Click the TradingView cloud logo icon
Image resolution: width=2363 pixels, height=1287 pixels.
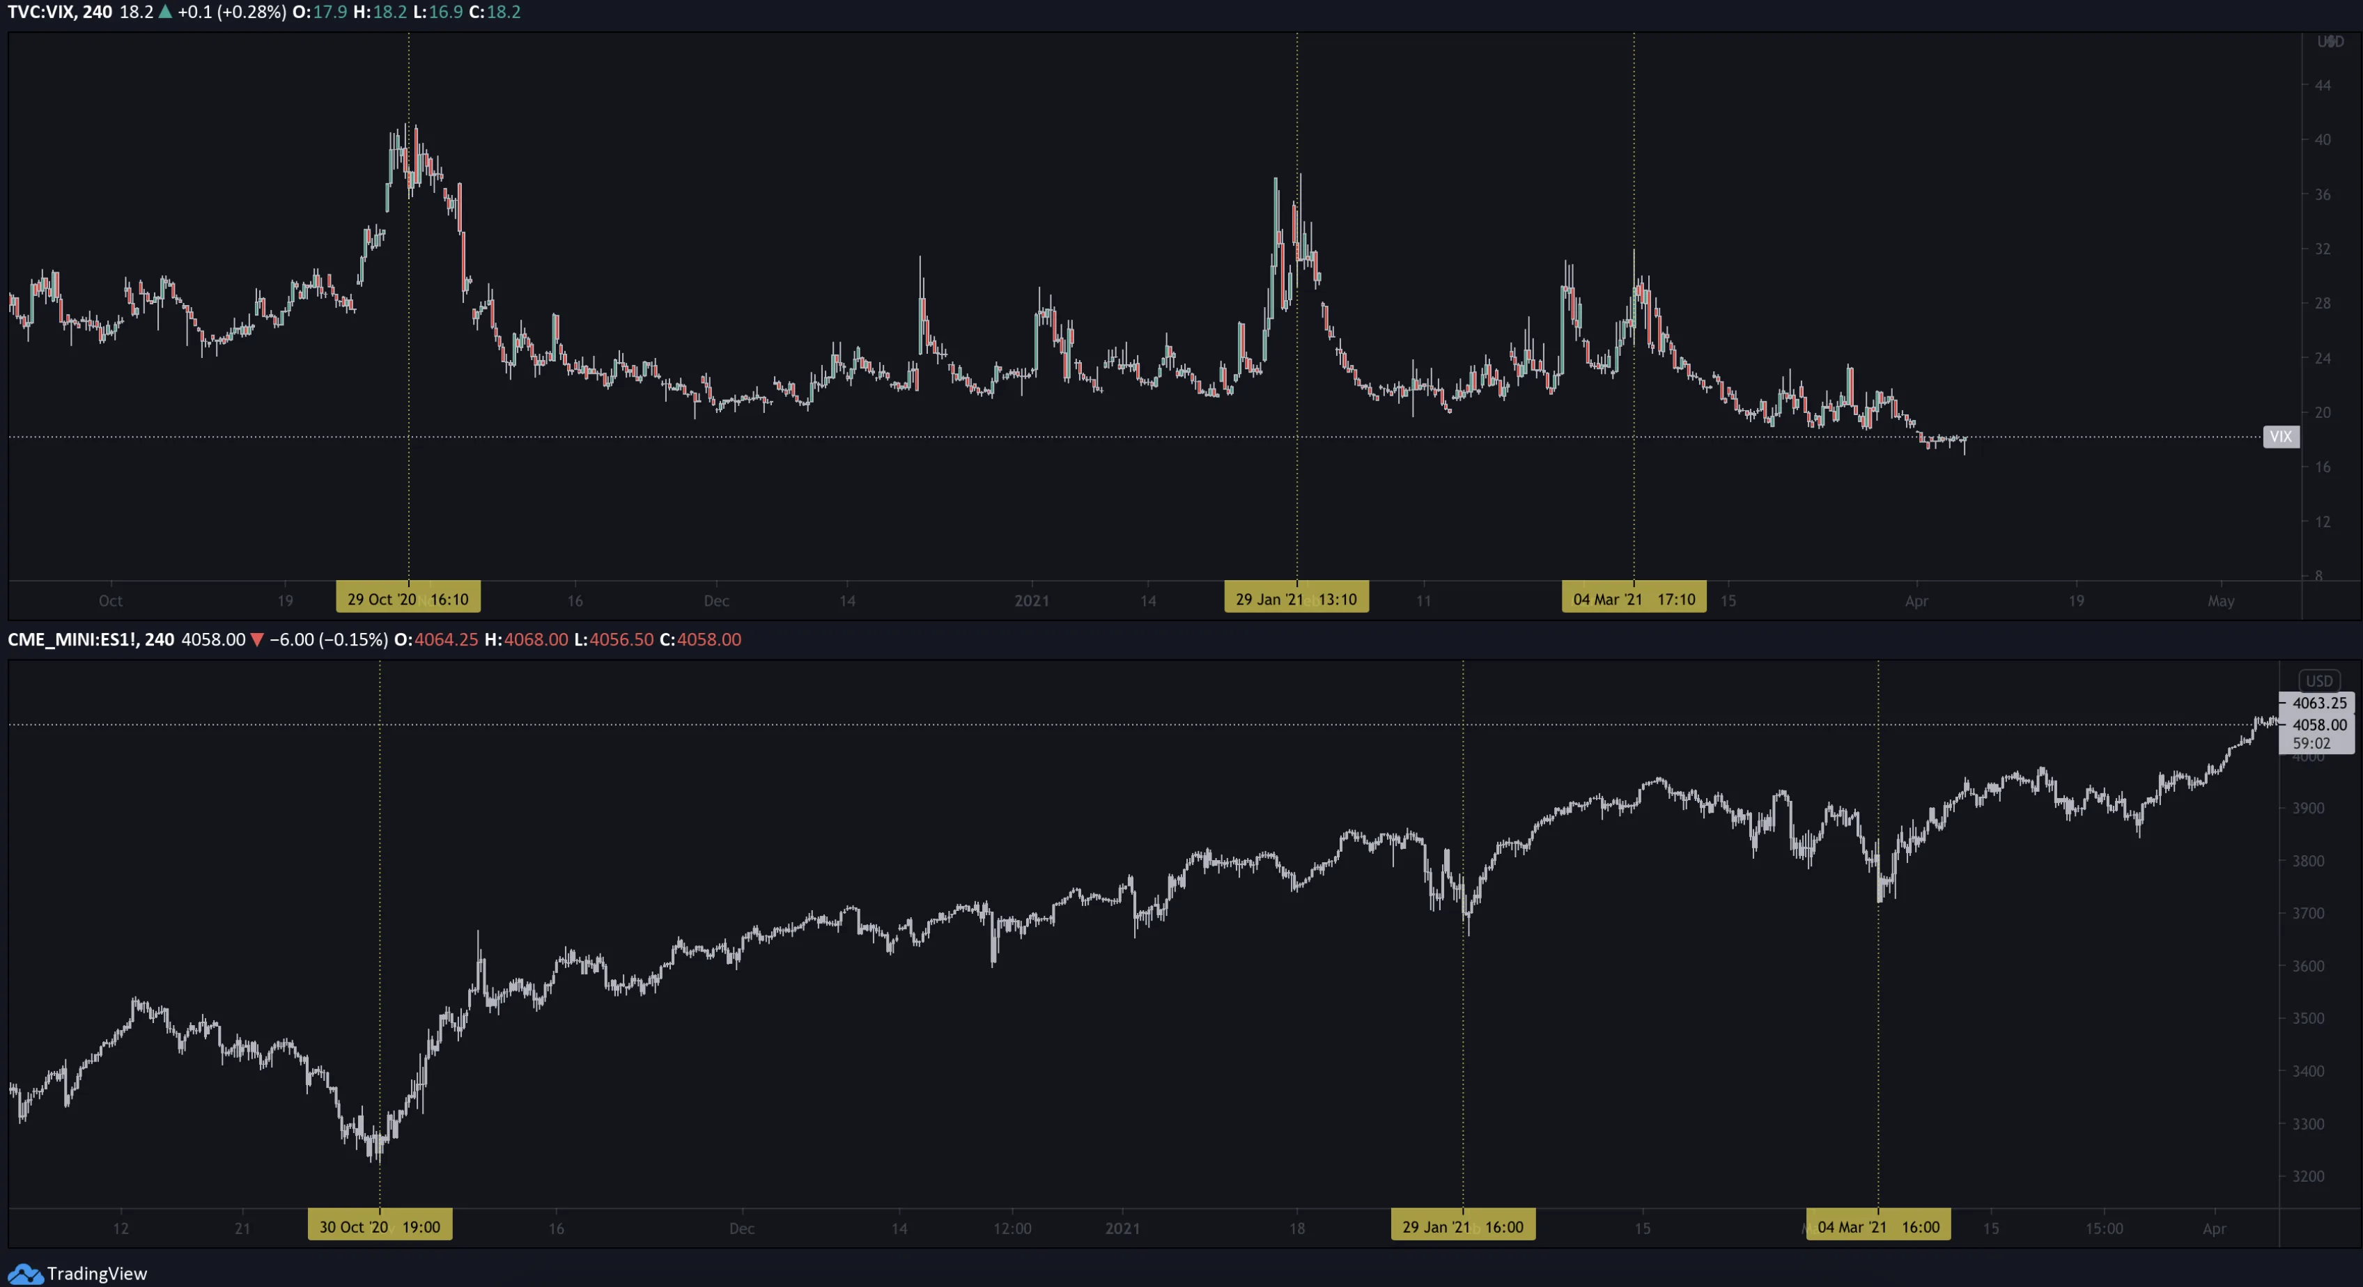(x=25, y=1273)
